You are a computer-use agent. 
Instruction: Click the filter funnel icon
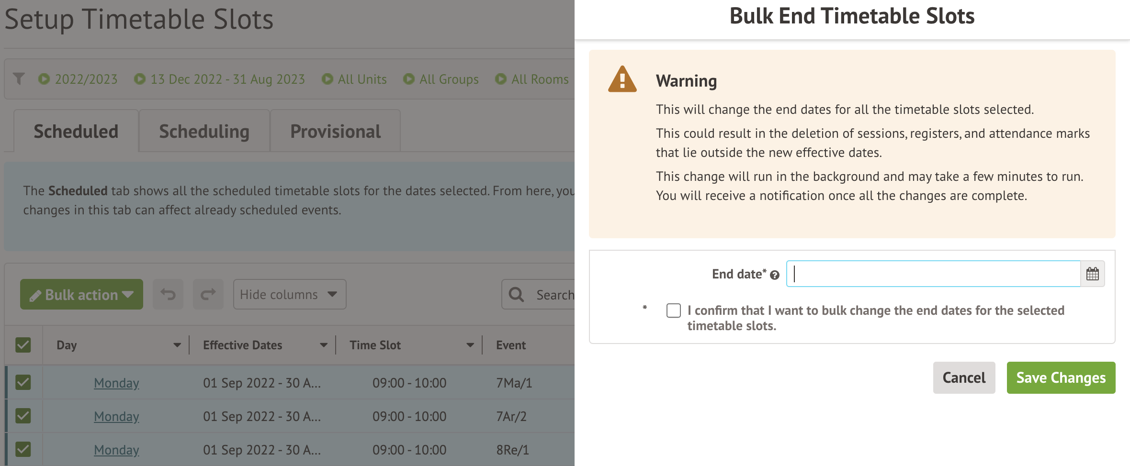click(19, 78)
